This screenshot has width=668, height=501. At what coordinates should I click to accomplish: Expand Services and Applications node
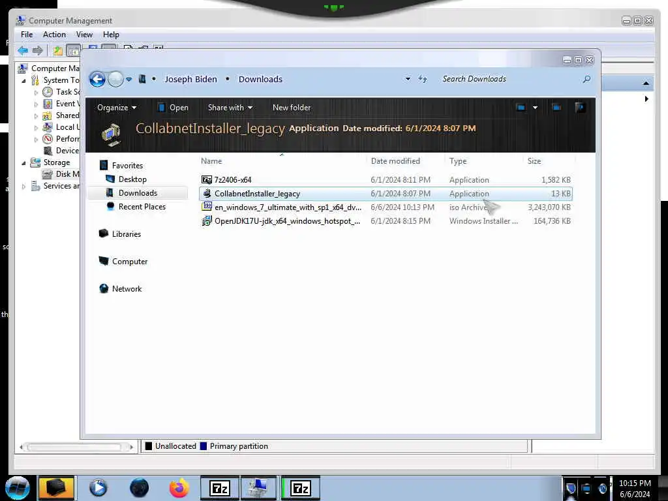pyautogui.click(x=24, y=186)
